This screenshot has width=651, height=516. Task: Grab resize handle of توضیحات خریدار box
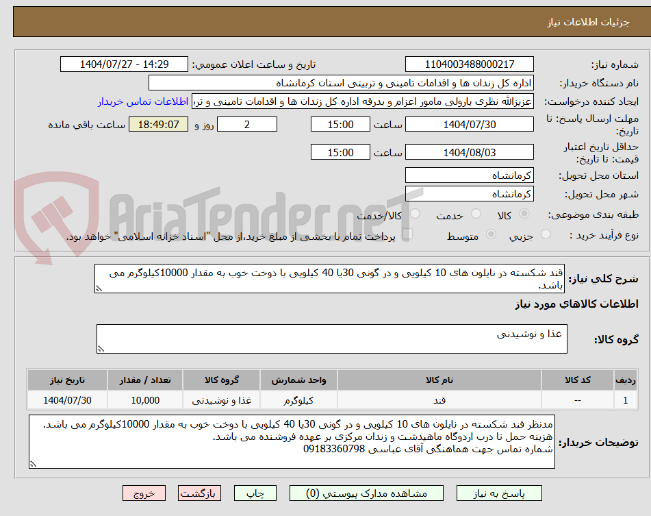pyautogui.click(x=34, y=464)
